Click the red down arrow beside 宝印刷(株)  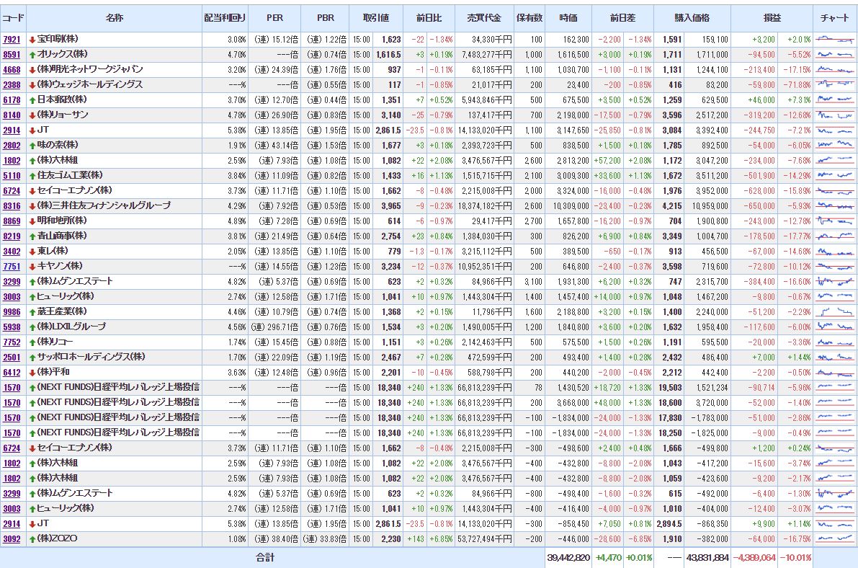(32, 39)
